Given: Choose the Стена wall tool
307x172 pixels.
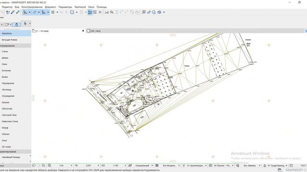Looking at the screenshot, I should (15, 52).
